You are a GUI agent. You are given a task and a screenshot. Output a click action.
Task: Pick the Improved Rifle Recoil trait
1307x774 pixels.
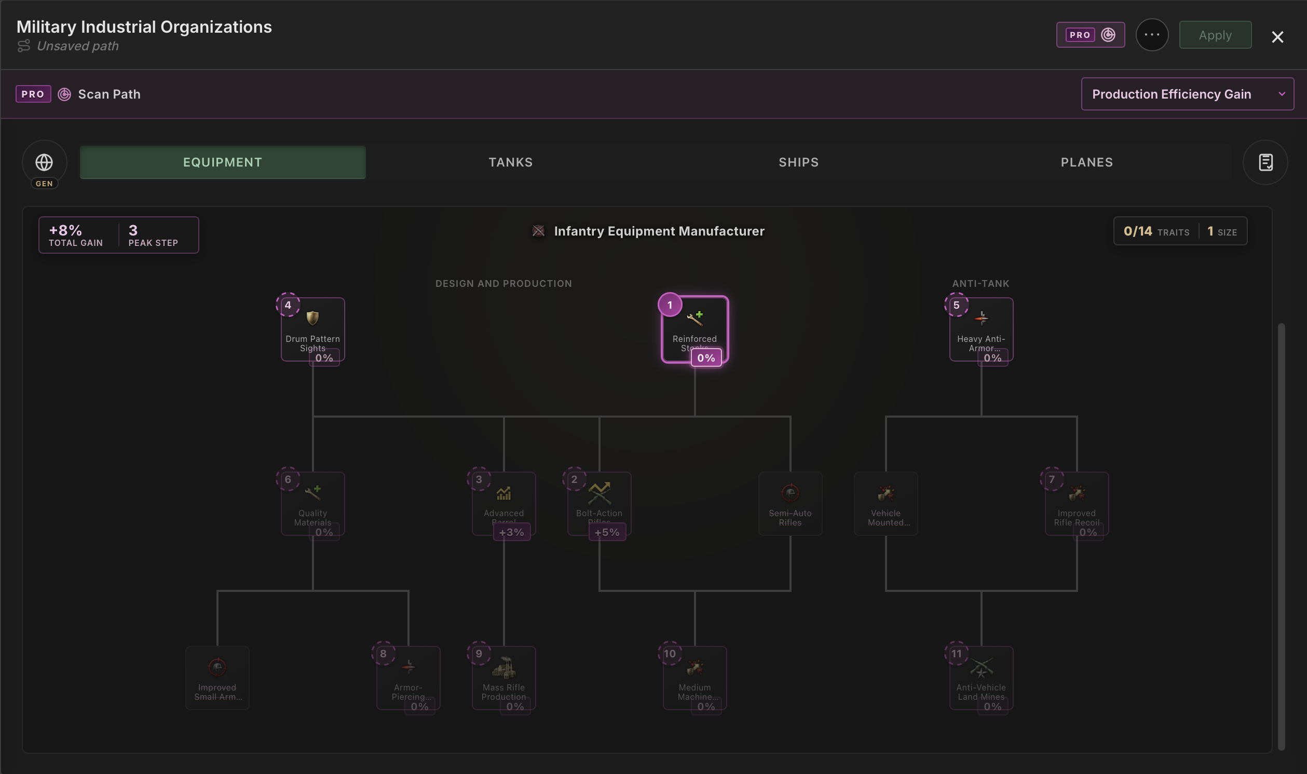pyautogui.click(x=1077, y=503)
